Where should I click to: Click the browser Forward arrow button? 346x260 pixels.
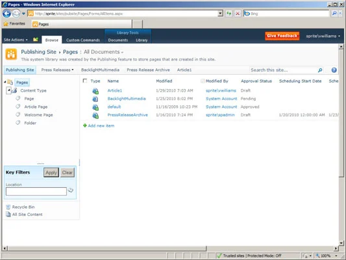[16, 14]
